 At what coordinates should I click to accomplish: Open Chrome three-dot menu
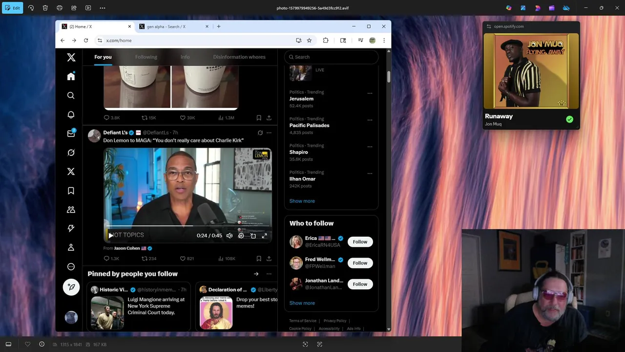384,41
